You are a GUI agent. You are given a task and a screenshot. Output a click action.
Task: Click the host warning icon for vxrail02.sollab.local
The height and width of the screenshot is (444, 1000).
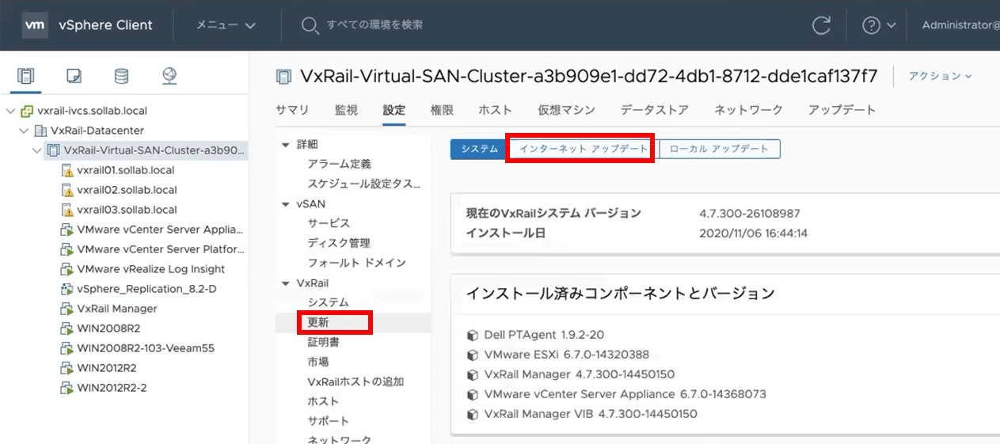[x=67, y=190]
